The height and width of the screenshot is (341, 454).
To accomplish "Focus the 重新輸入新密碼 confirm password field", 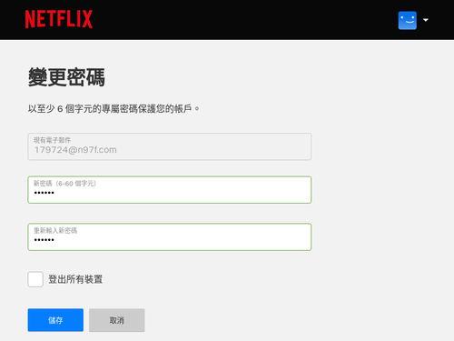I will point(170,237).
